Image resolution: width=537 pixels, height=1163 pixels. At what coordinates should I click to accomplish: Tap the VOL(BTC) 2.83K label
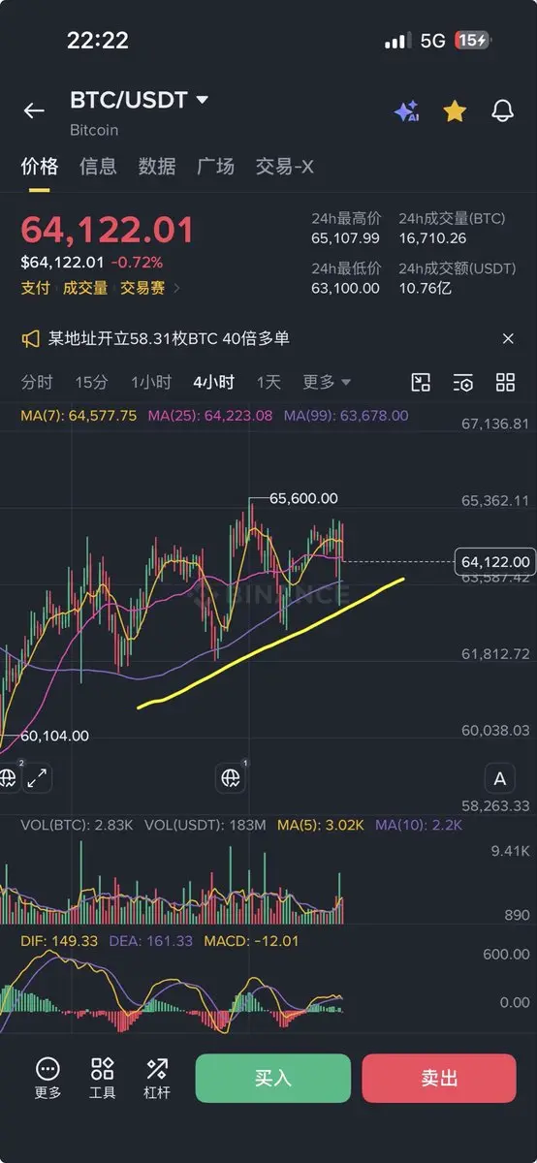point(79,825)
